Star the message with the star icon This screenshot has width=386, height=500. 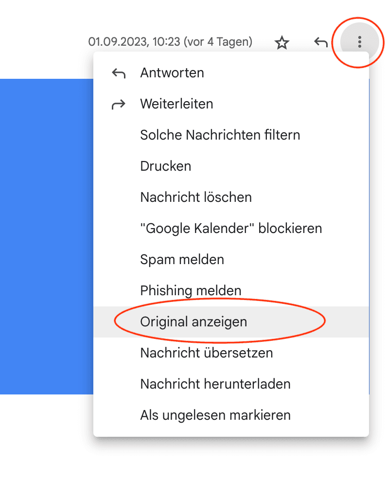(282, 42)
